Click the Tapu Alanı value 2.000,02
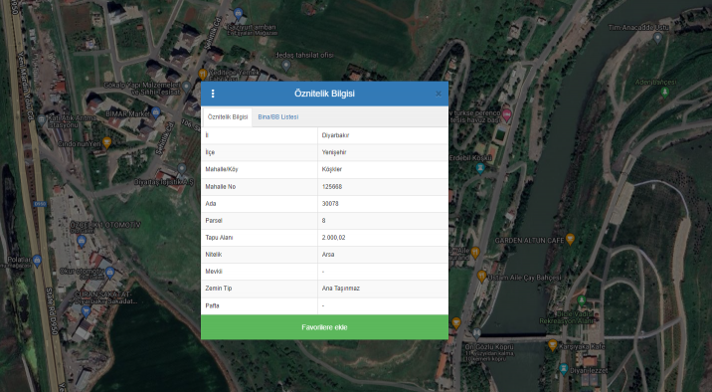Screen dimensions: 712x392 click(334, 238)
